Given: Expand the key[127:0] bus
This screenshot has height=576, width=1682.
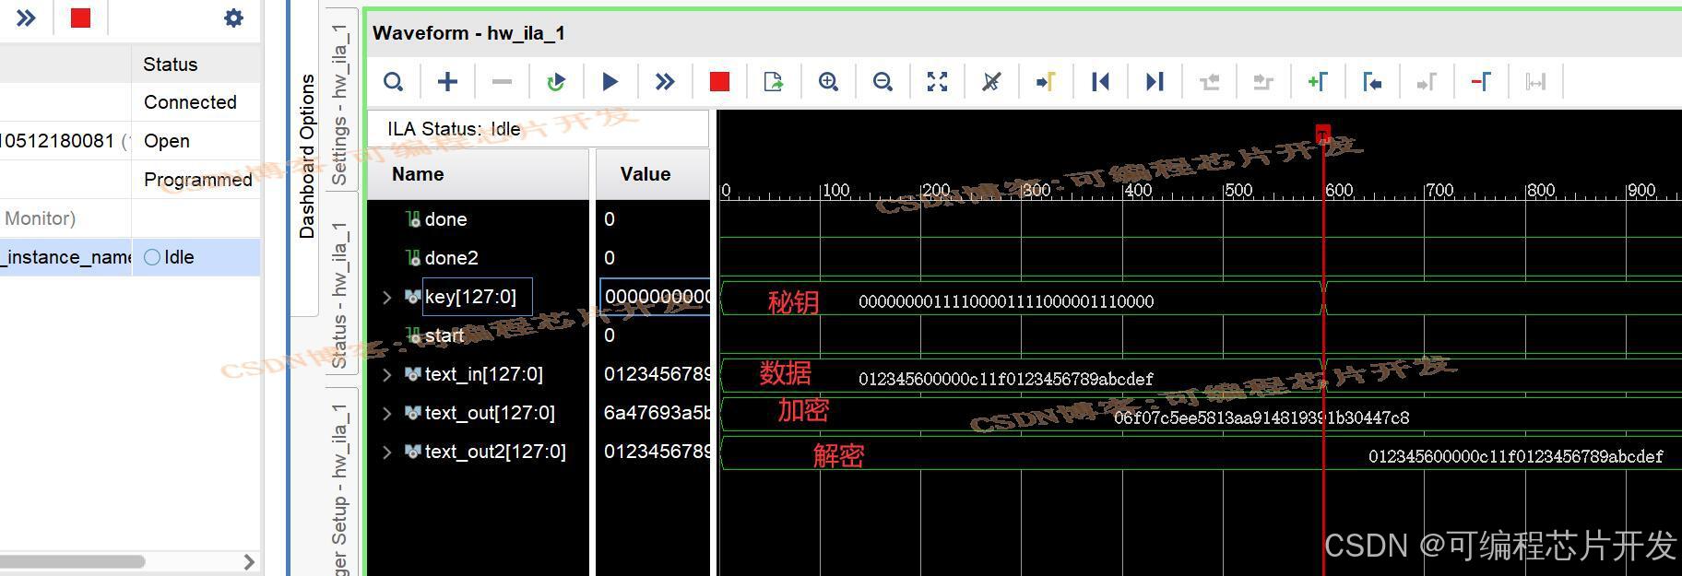Looking at the screenshot, I should tap(387, 297).
